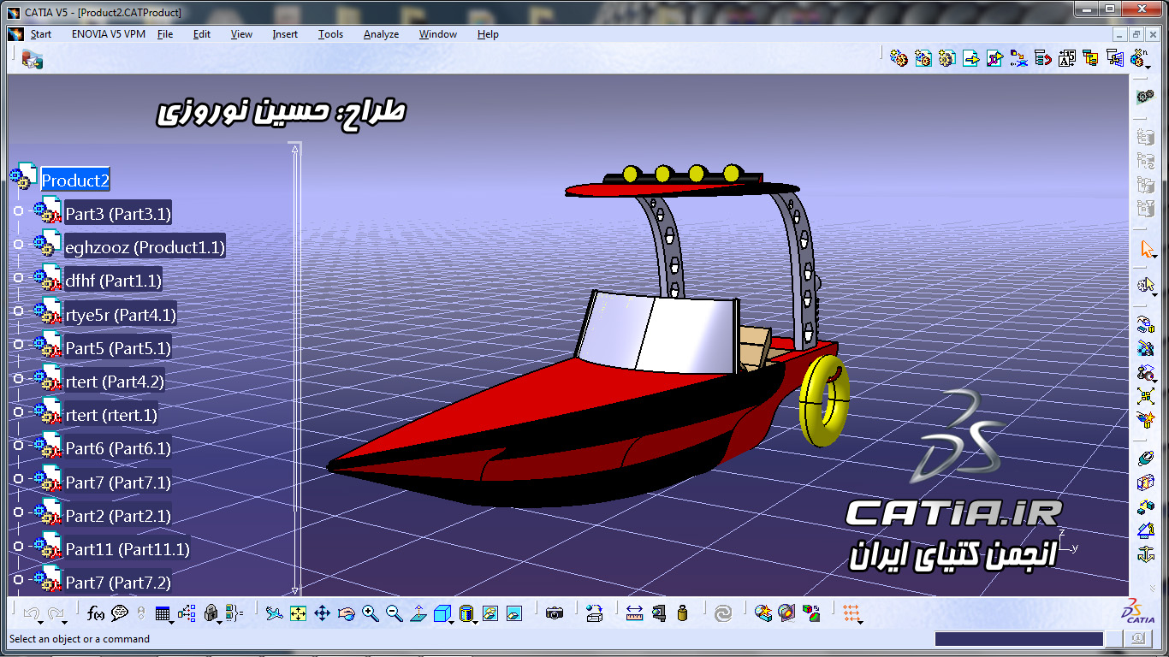Click the Fit All In icon
Image resolution: width=1169 pixels, height=657 pixels.
pyautogui.click(x=298, y=613)
